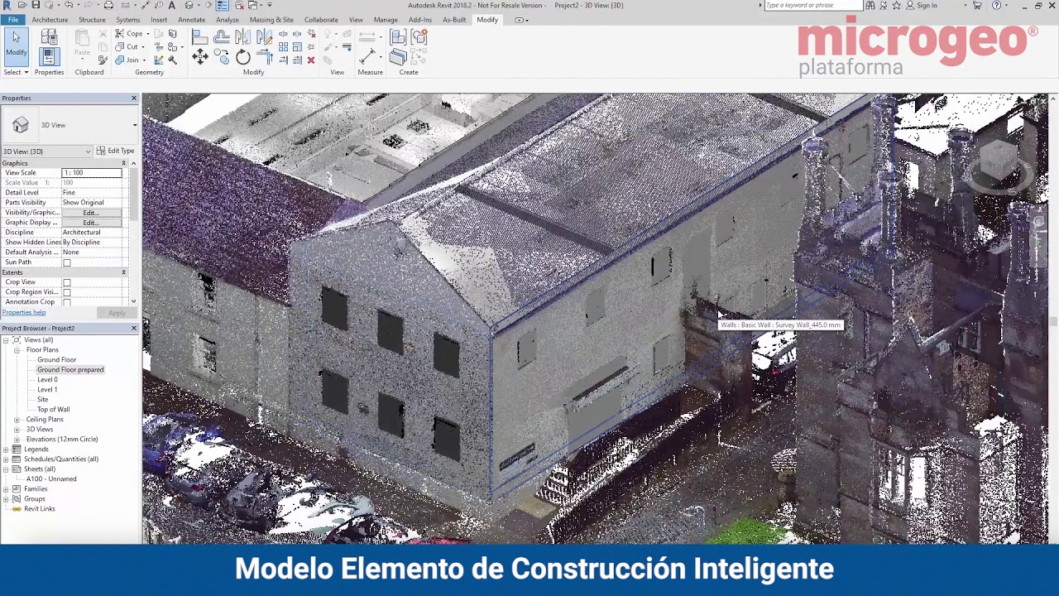Viewport: 1059px width, 596px height.
Task: Click the Demolish hammer icon
Action: pyautogui.click(x=172, y=60)
